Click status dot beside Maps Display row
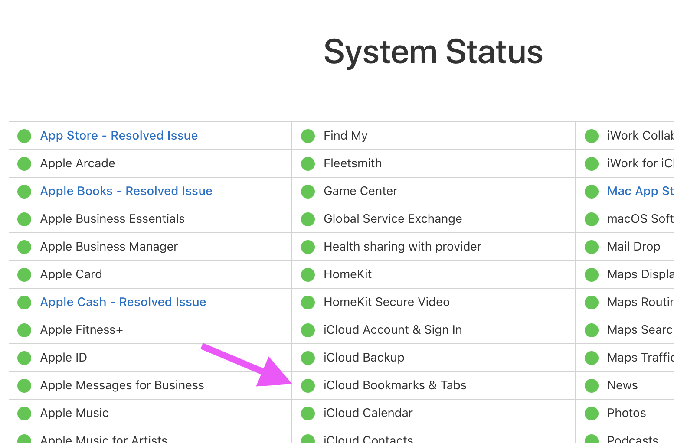674x443 pixels. (x=592, y=275)
